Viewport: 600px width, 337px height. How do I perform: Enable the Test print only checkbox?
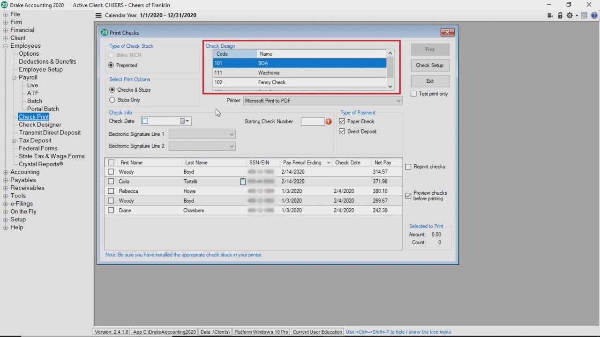(x=413, y=94)
